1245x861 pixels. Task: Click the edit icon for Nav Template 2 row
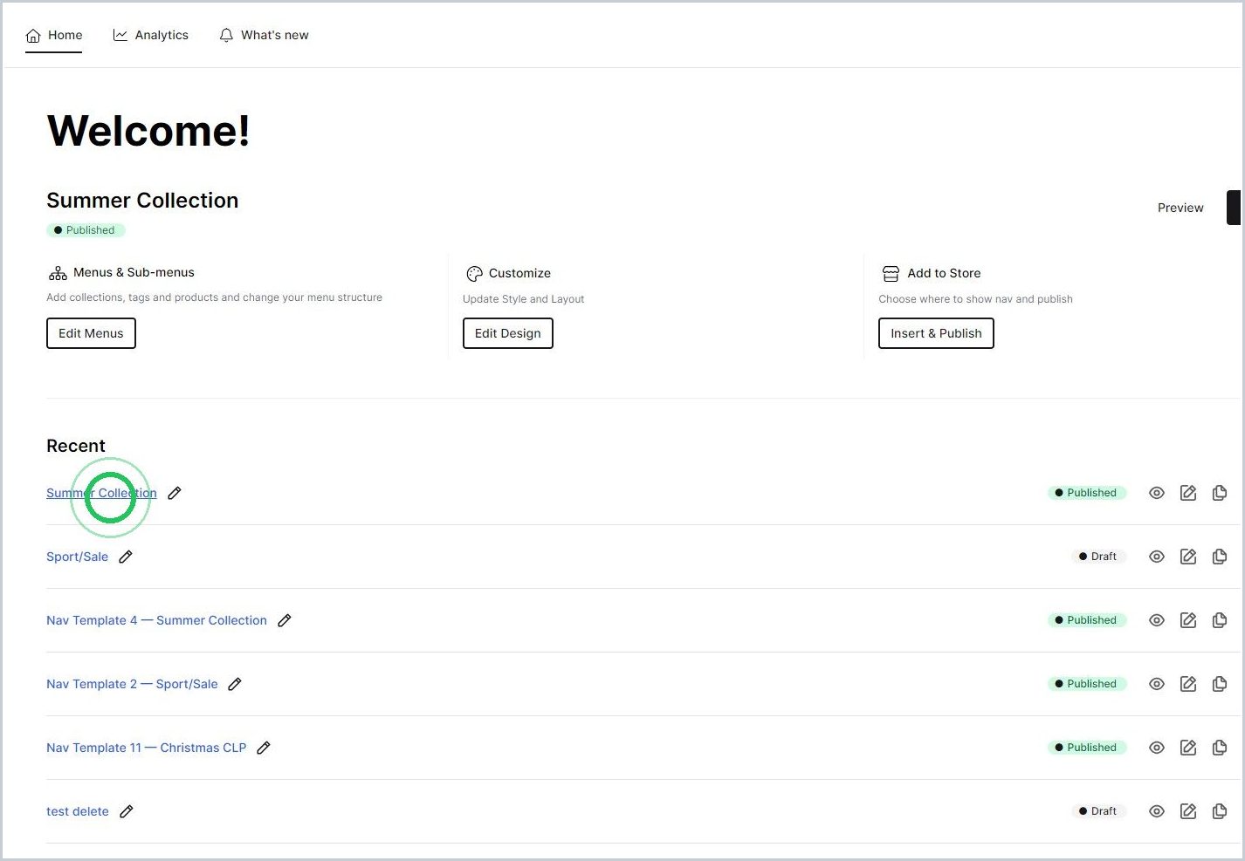pyautogui.click(x=1188, y=684)
